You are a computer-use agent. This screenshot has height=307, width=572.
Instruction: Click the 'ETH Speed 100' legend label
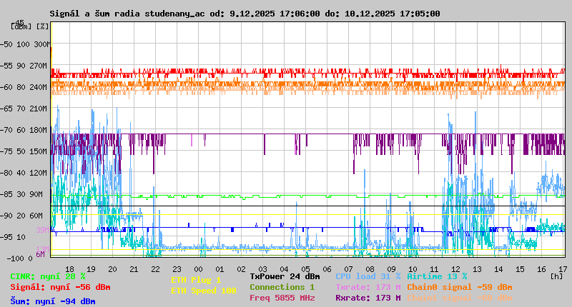204,291
